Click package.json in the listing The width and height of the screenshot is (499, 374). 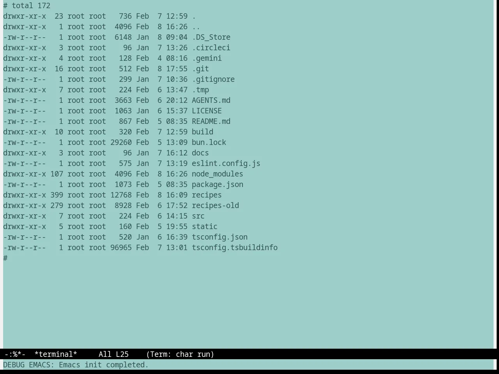point(218,184)
